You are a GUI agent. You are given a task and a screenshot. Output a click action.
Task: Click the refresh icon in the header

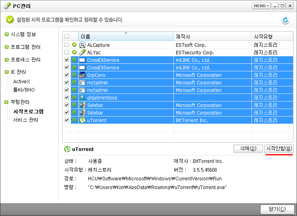point(285,20)
